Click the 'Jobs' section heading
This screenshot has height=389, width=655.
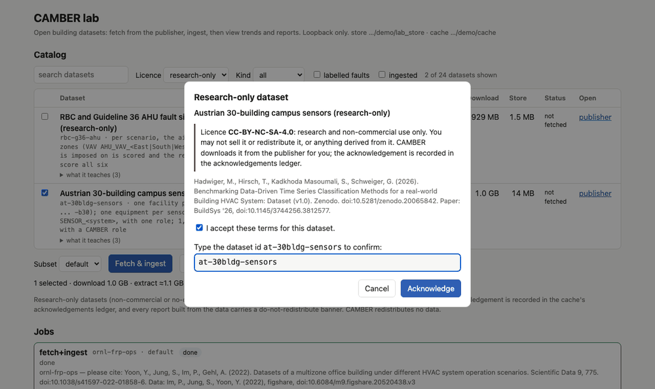click(x=44, y=331)
